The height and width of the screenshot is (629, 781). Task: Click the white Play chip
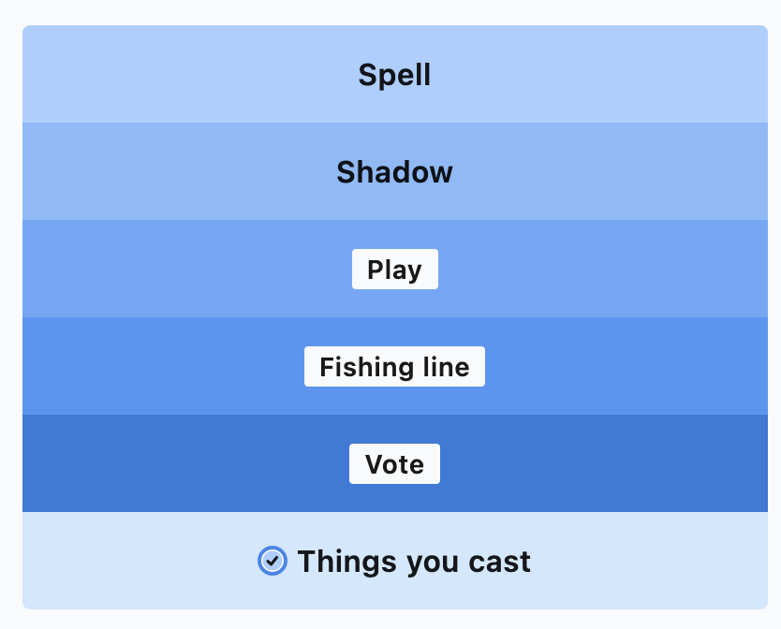(394, 270)
